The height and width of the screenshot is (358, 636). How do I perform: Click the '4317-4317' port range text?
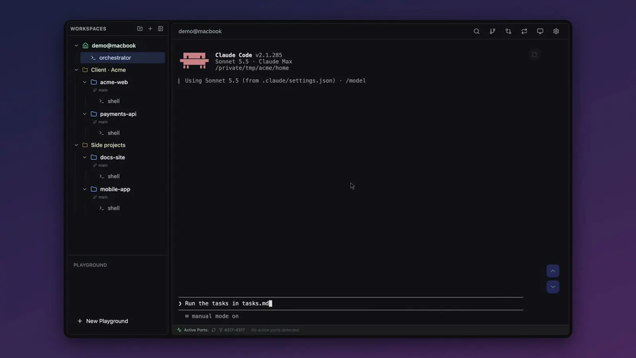tap(235, 330)
